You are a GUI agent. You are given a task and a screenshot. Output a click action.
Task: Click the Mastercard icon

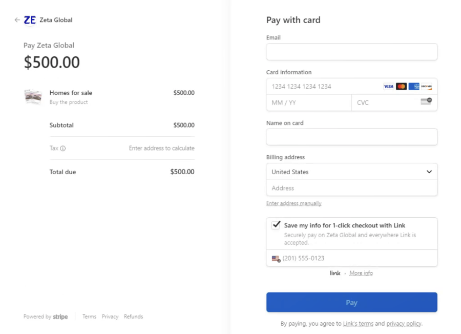(x=401, y=86)
